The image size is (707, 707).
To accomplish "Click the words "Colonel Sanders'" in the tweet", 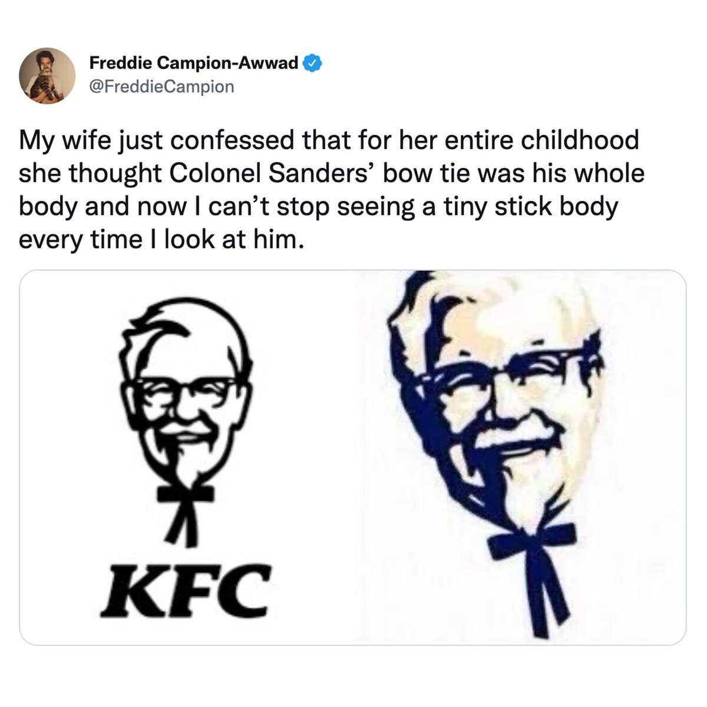I will (272, 173).
